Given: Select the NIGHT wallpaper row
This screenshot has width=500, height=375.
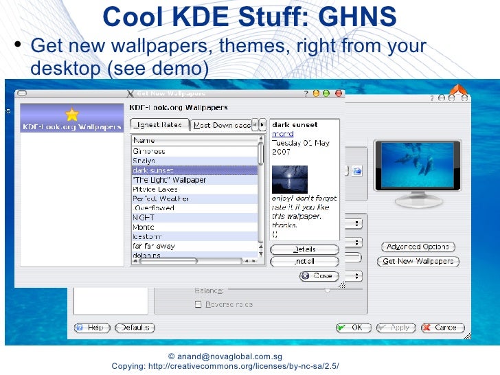Looking at the screenshot, I should coord(195,218).
